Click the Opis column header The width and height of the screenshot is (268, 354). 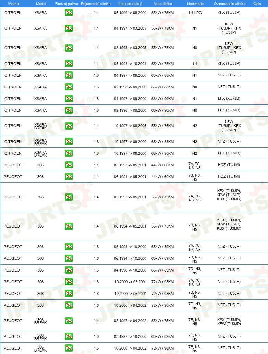pos(257,4)
